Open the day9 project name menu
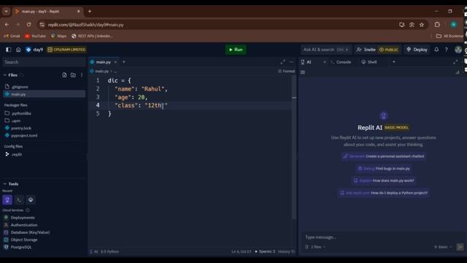Image resolution: width=467 pixels, height=263 pixels. pos(34,50)
